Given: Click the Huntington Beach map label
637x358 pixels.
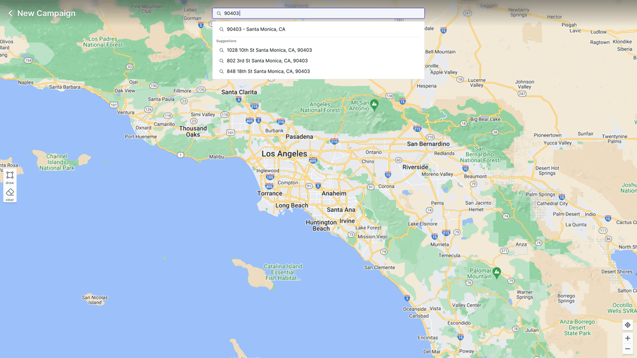Looking at the screenshot, I should click(x=321, y=225).
